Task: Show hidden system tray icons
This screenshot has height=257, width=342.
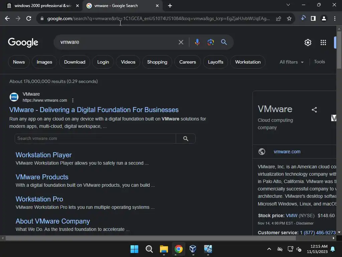Action: click(269, 249)
